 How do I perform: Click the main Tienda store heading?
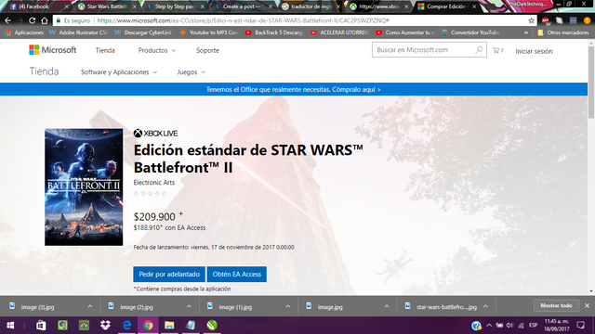click(x=44, y=71)
